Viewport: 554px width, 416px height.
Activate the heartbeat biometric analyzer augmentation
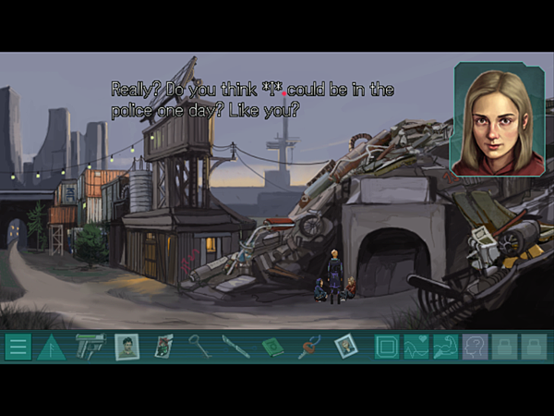(x=416, y=347)
